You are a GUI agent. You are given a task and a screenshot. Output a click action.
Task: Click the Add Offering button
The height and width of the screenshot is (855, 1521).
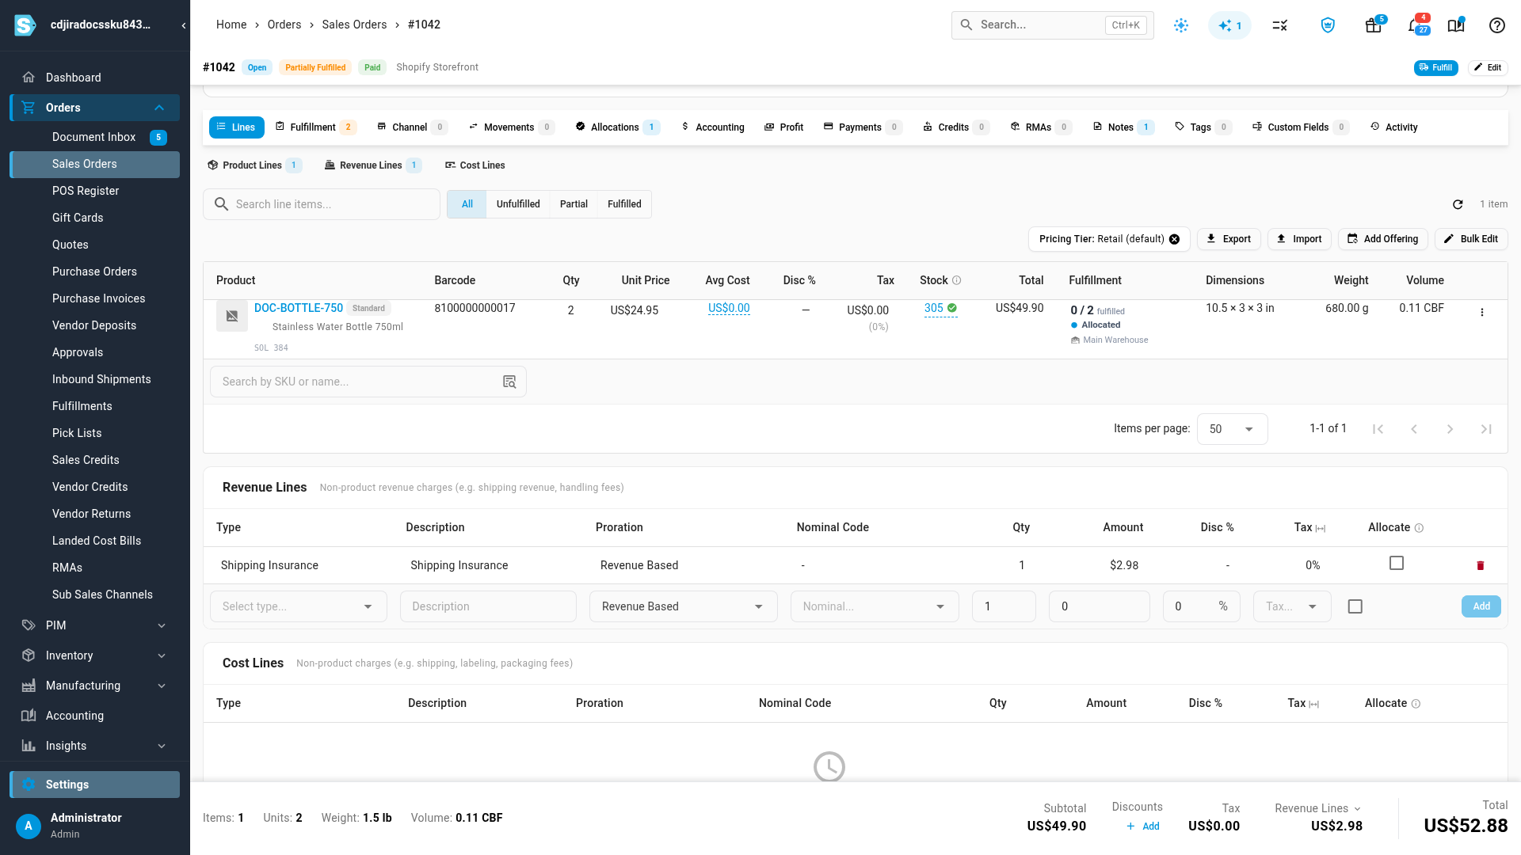point(1383,239)
